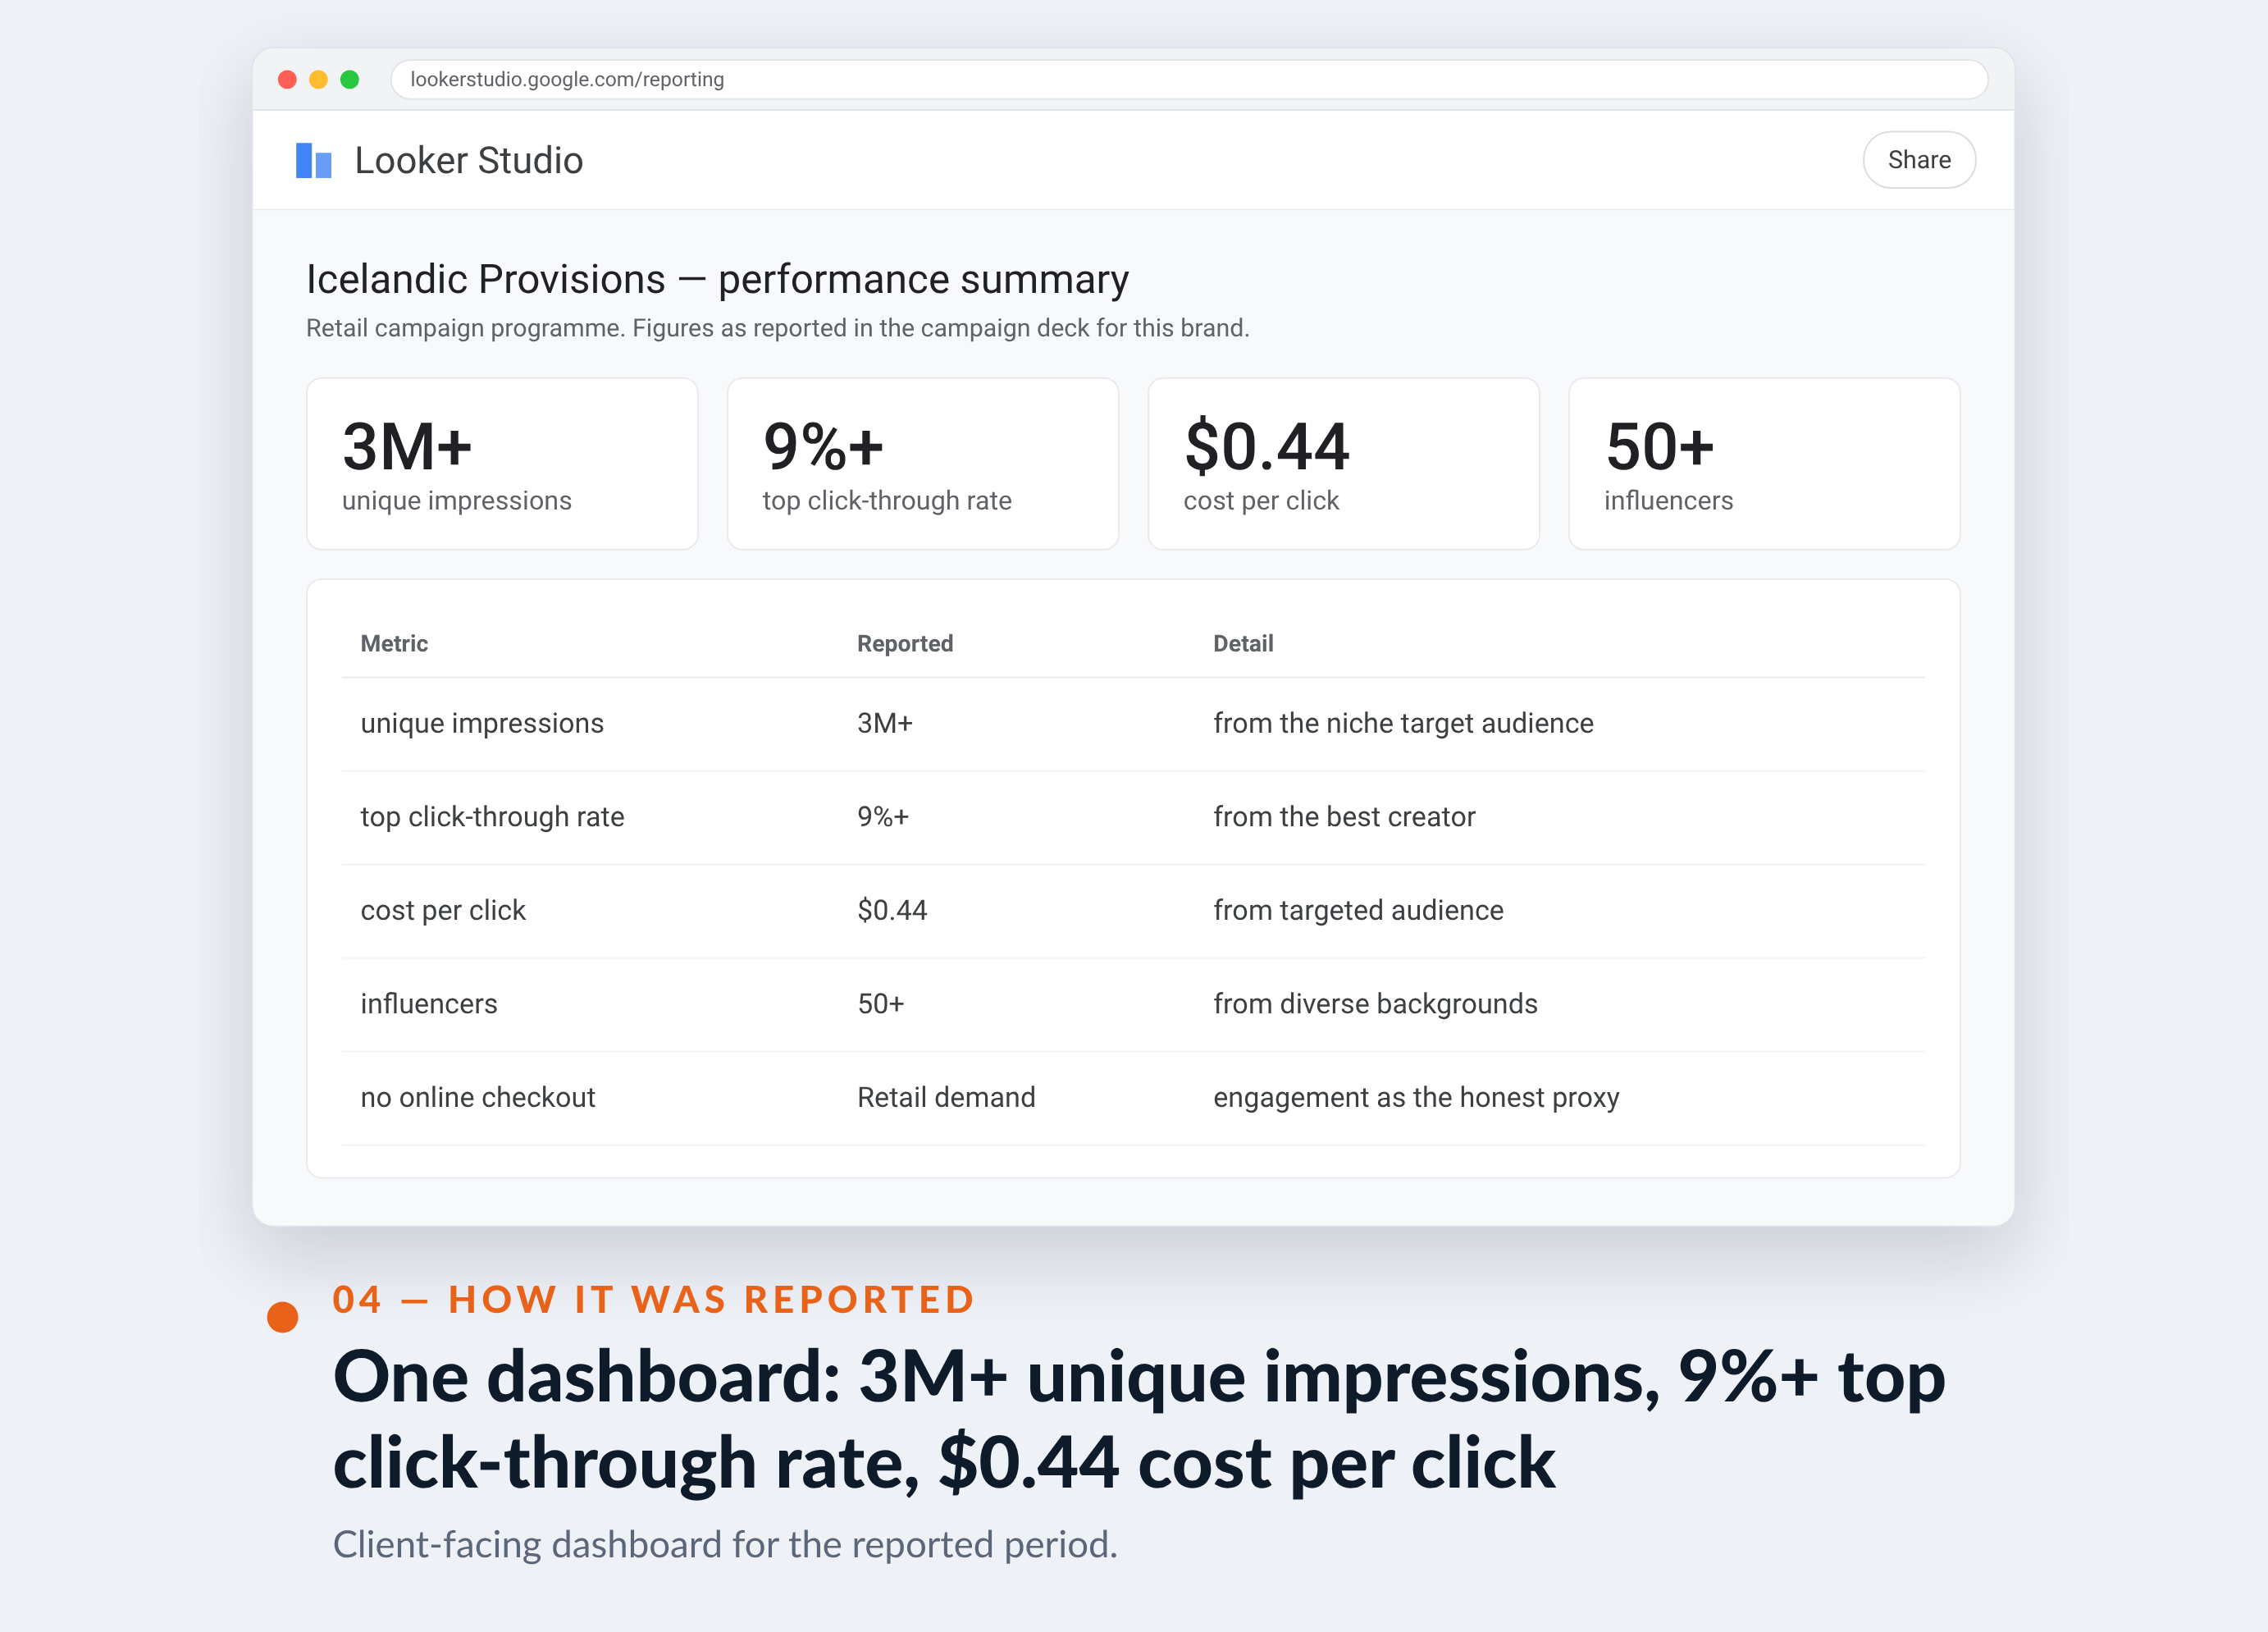Click 'from targeted audience' cell
The image size is (2268, 1632).
pos(1358,911)
